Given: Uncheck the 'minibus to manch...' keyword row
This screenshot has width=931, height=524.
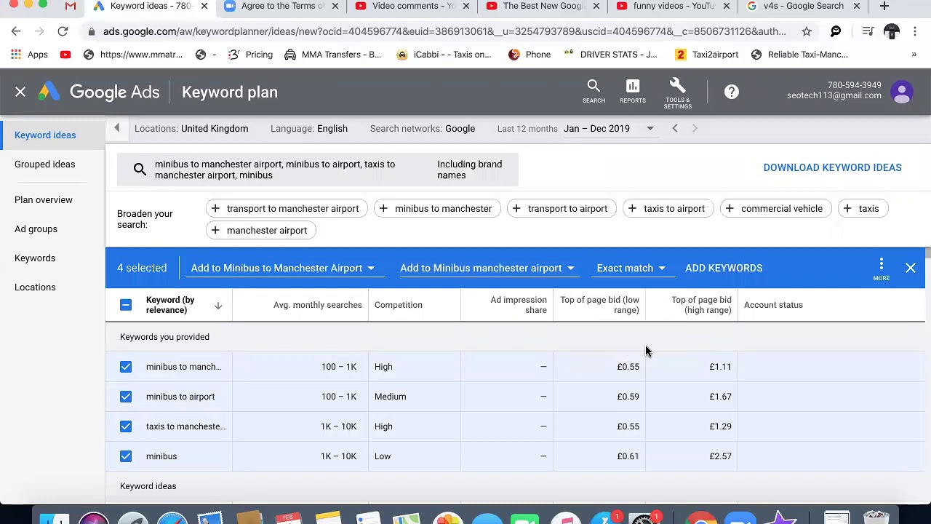Looking at the screenshot, I should [126, 367].
